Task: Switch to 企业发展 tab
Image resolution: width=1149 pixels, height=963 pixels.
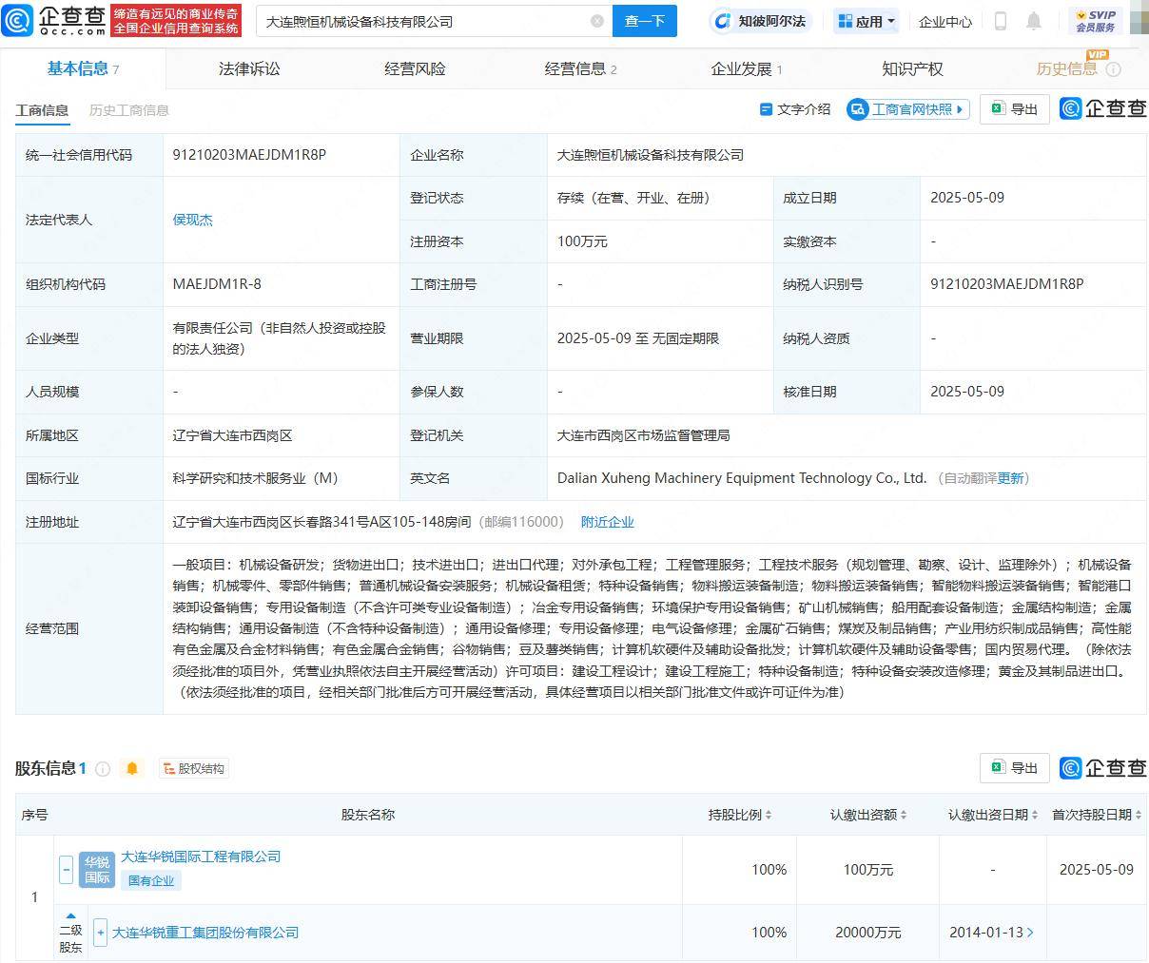Action: click(747, 68)
